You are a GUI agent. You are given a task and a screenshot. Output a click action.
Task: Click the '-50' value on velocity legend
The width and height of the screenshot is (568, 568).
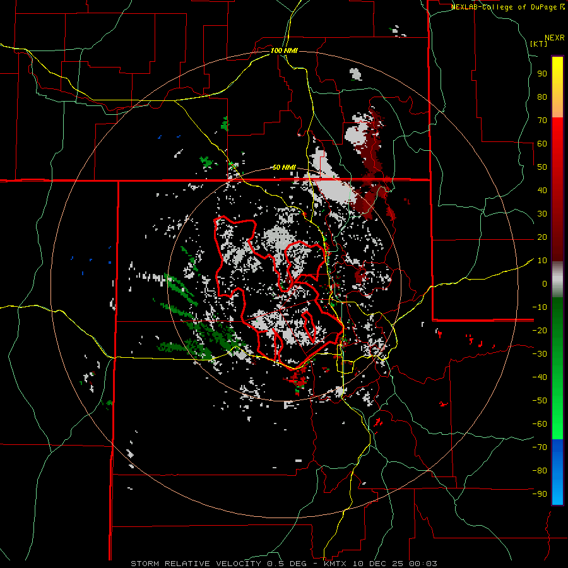point(540,400)
